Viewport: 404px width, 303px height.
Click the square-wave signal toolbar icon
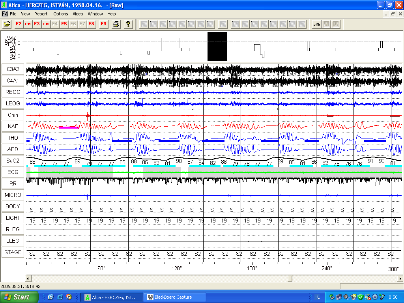point(317,24)
